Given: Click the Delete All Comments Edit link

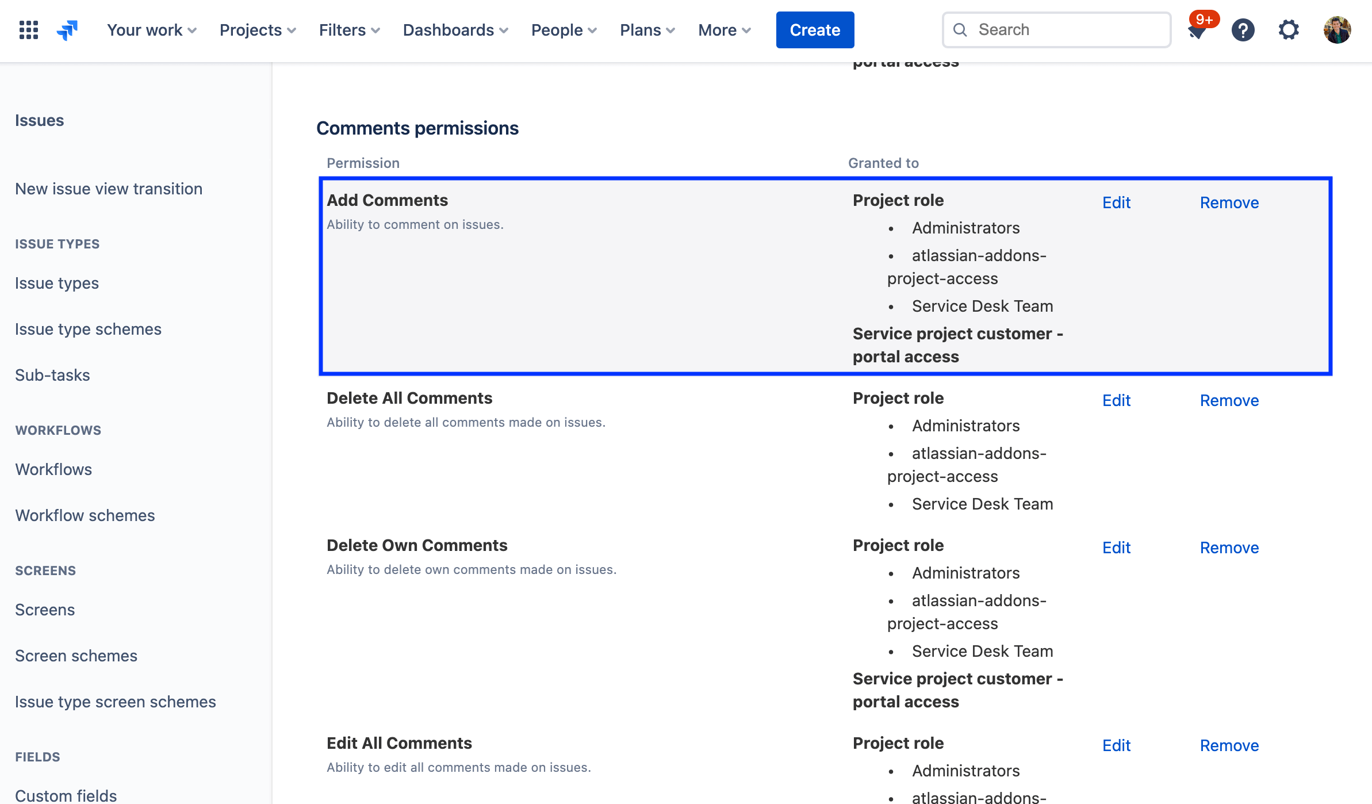Looking at the screenshot, I should click(x=1116, y=400).
